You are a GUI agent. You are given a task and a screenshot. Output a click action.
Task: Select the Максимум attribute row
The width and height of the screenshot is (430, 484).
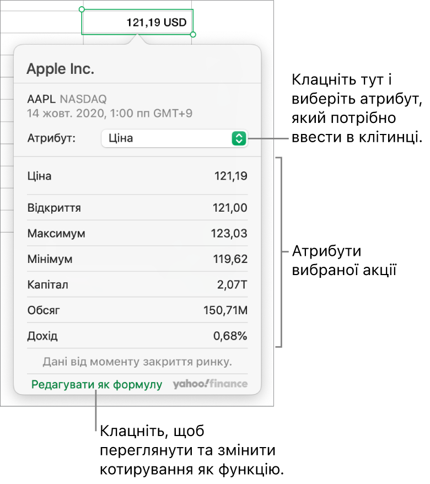tap(137, 234)
